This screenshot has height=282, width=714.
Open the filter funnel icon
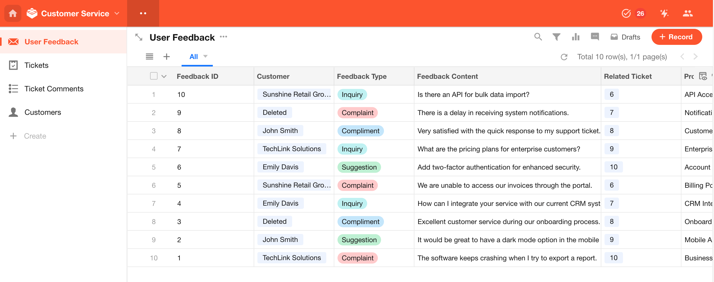pos(556,37)
